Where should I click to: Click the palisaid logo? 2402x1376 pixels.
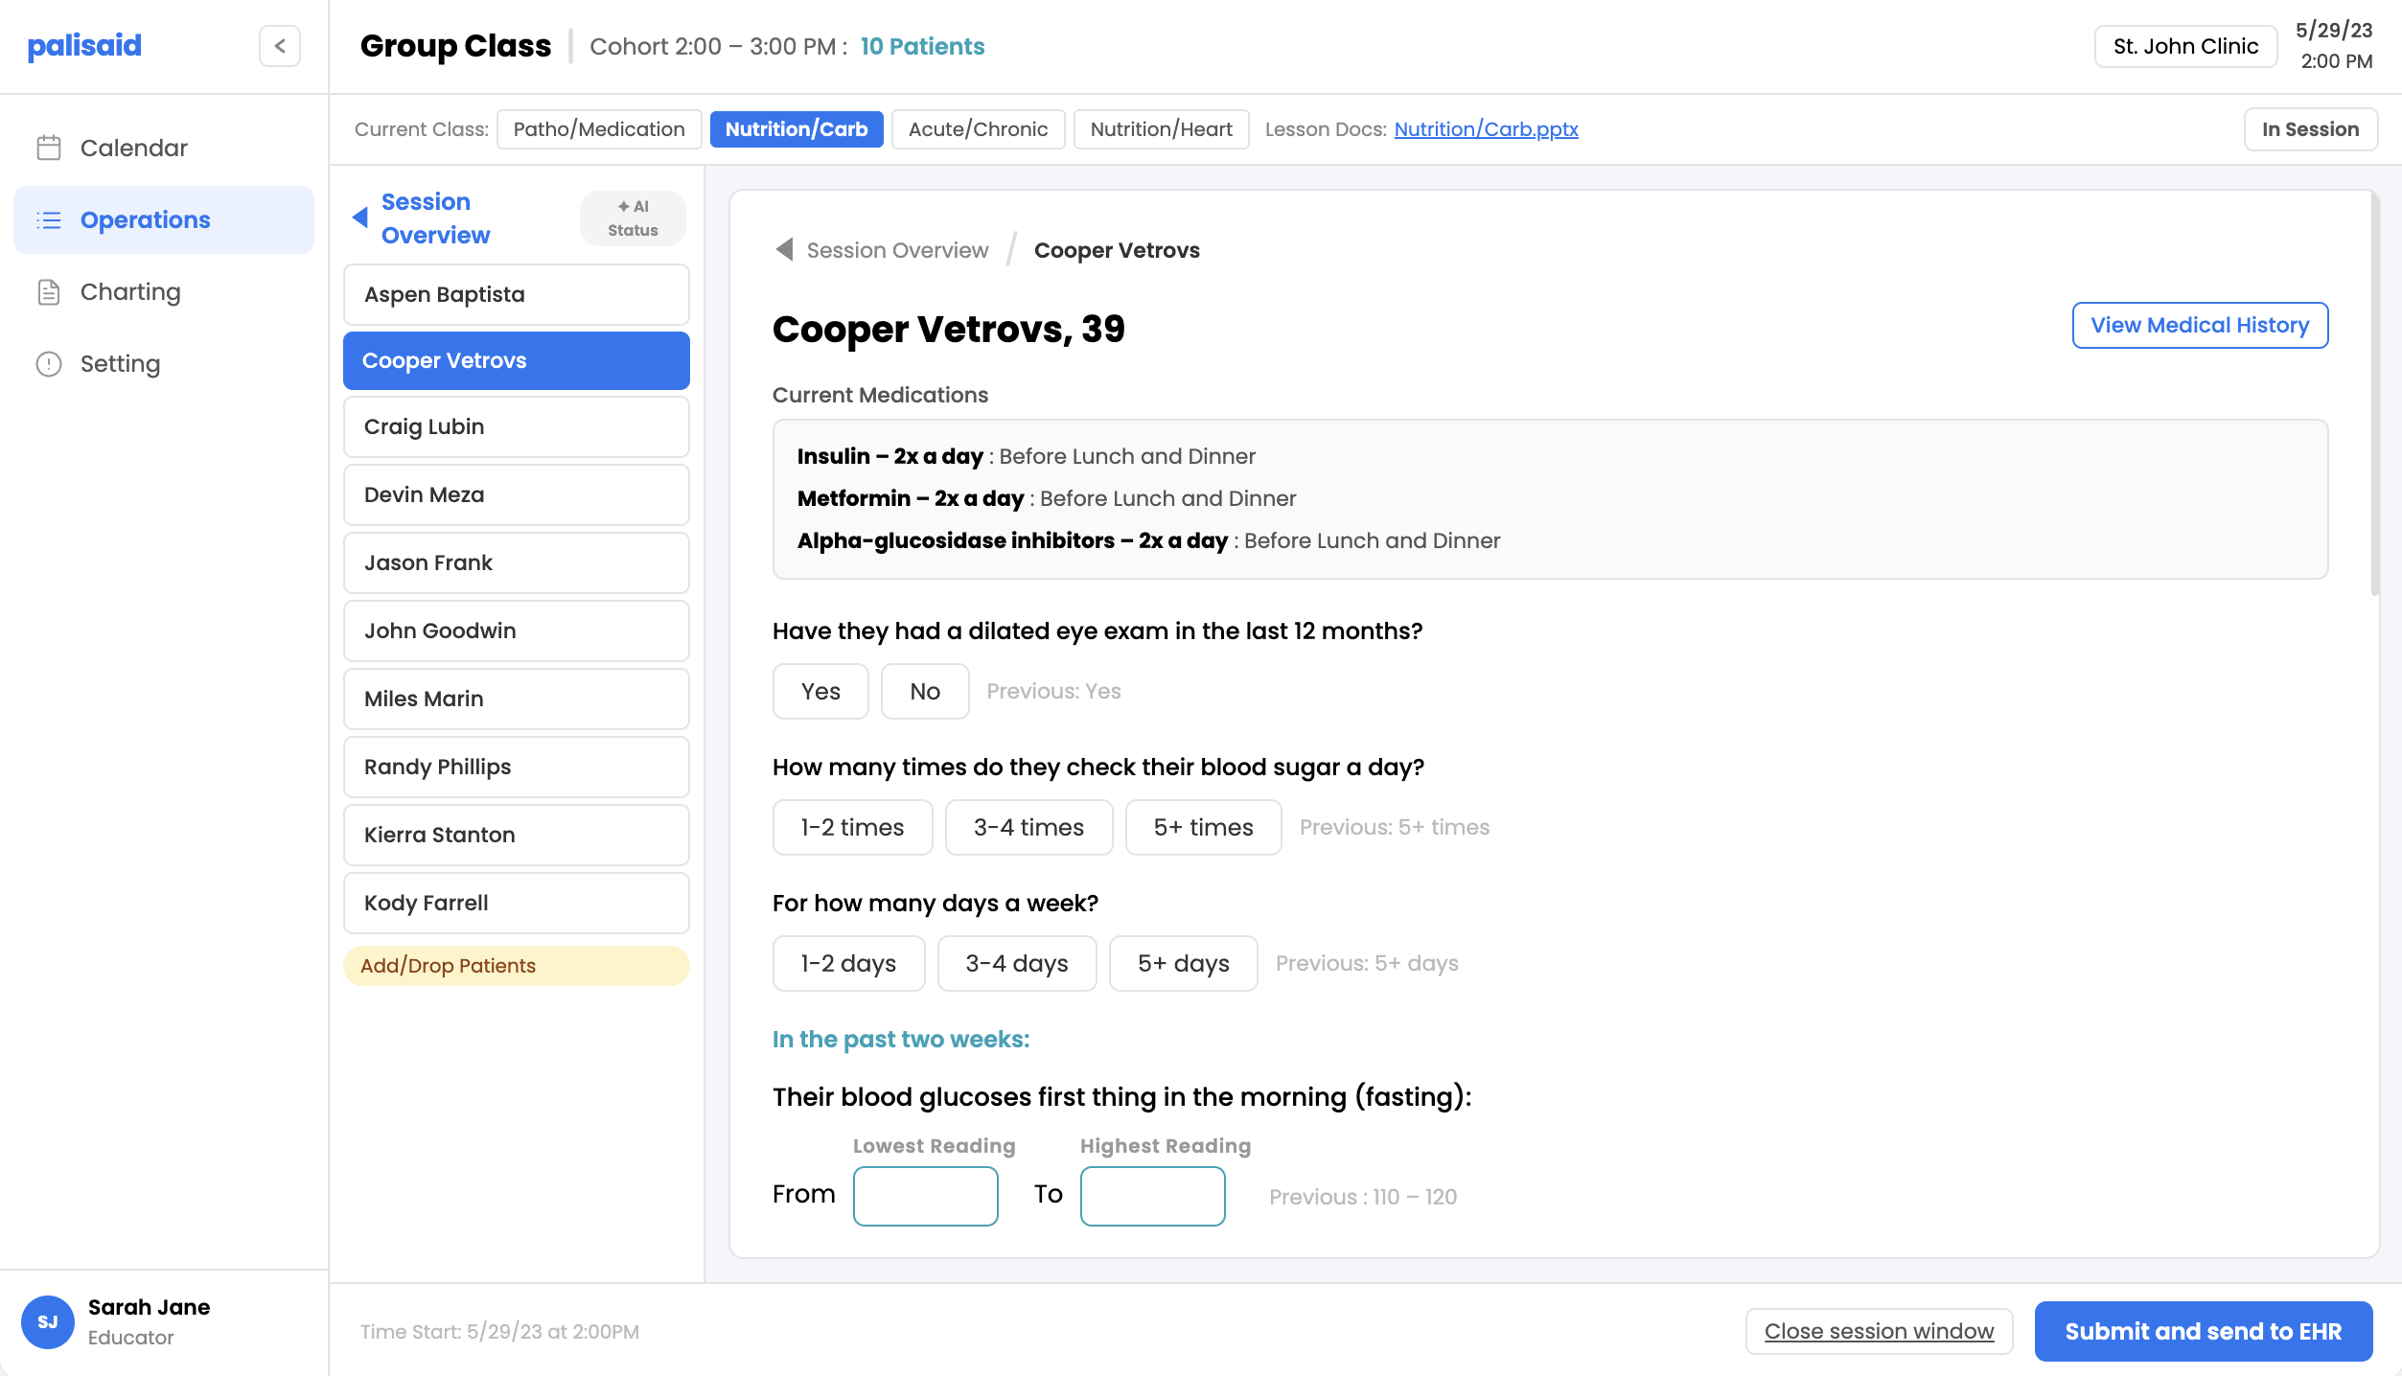tap(84, 45)
